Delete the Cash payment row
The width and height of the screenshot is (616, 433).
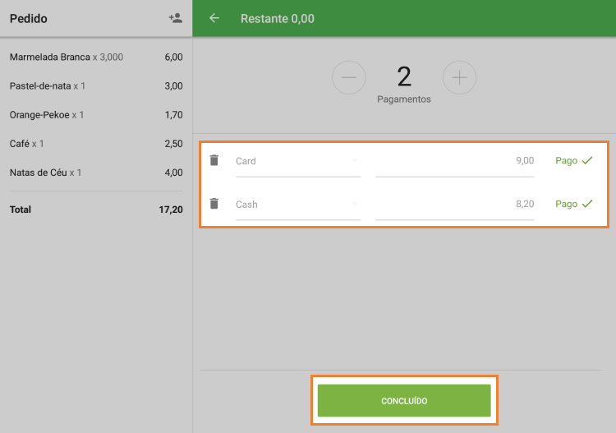coord(214,204)
